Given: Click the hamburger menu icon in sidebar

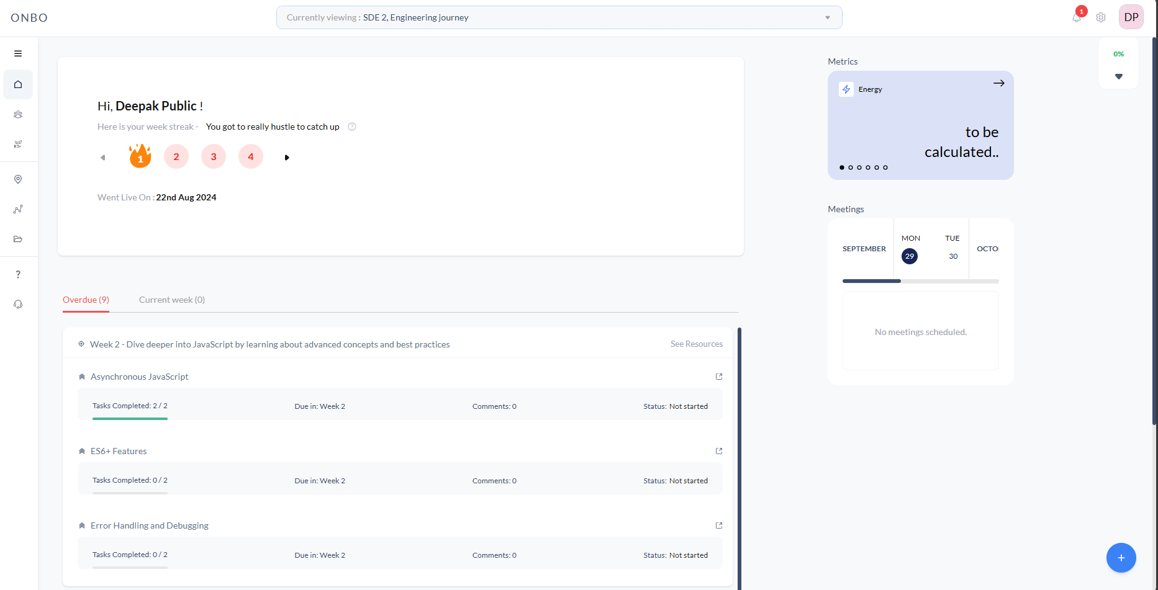Looking at the screenshot, I should pos(18,53).
